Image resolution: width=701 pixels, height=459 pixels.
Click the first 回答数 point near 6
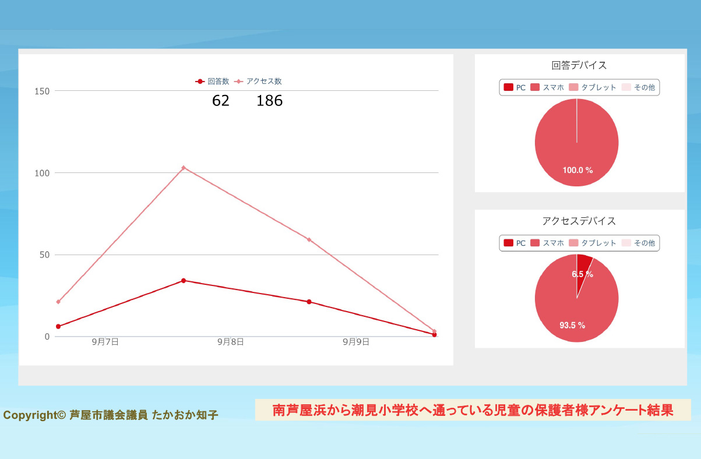[58, 327]
